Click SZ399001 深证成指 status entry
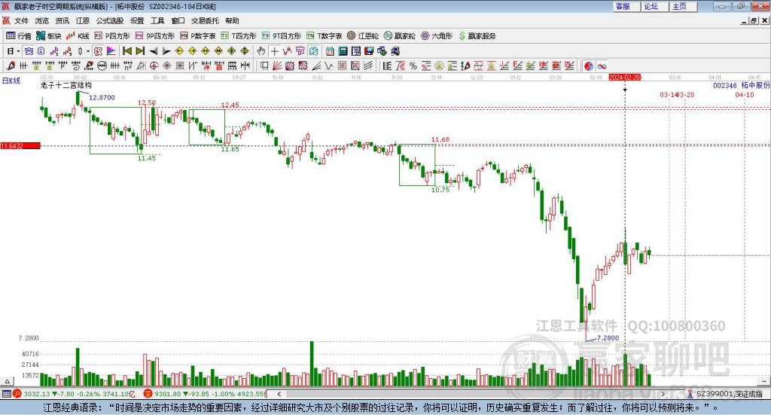Screen dimensions: 771x415 pyautogui.click(x=725, y=394)
